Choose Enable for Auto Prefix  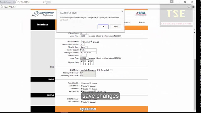pyautogui.click(x=82, y=89)
